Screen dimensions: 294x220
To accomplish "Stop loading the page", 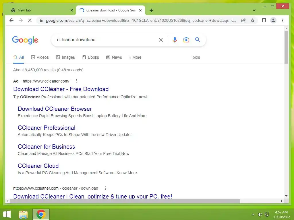I will [x=30, y=20].
